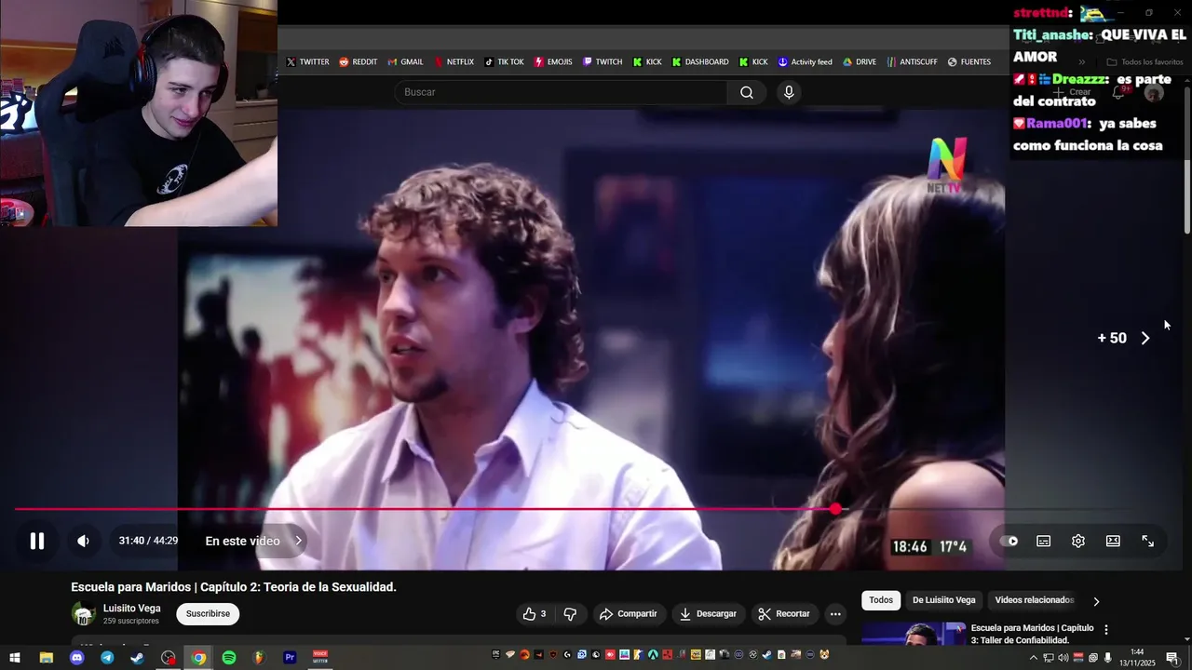The height and width of the screenshot is (670, 1192).
Task: Open OBS Studio from taskbar
Action: click(168, 658)
